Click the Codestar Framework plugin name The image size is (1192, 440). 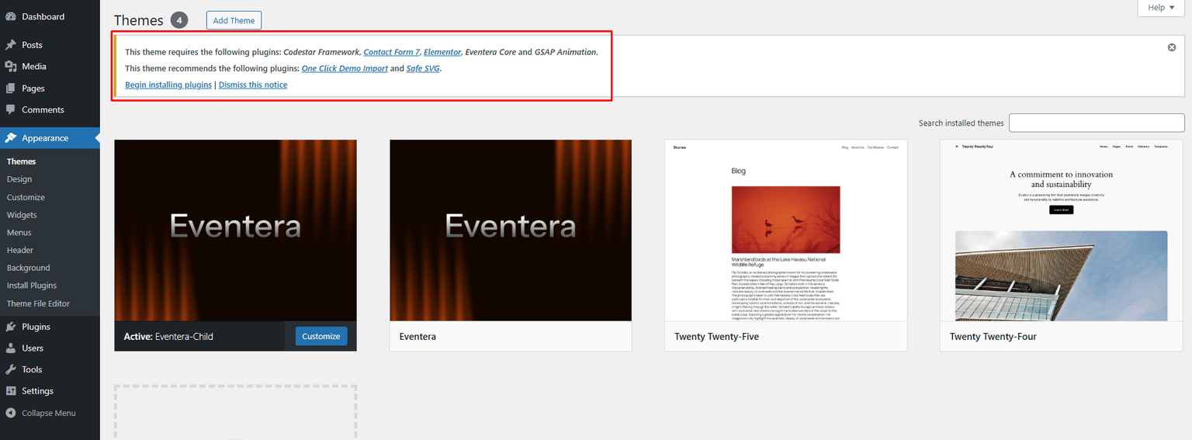point(321,52)
